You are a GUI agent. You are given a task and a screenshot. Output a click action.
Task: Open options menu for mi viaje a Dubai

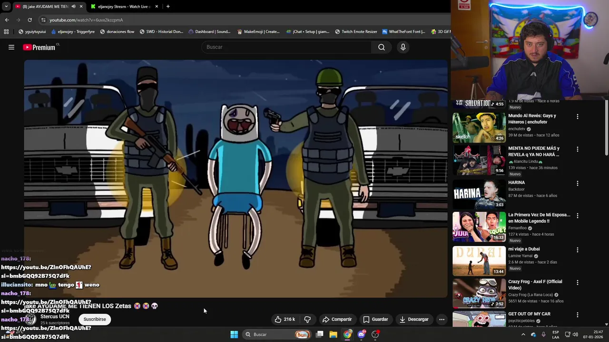(578, 250)
